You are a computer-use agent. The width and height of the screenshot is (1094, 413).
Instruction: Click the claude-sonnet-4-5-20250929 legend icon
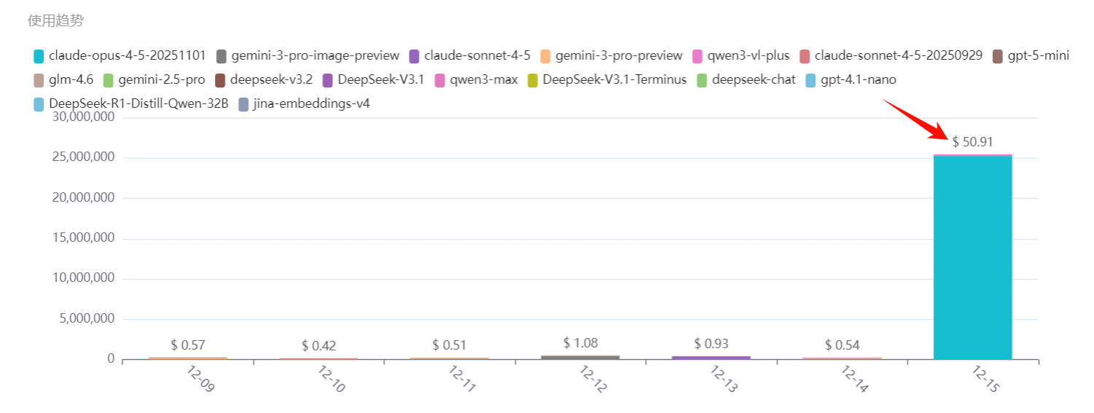805,55
